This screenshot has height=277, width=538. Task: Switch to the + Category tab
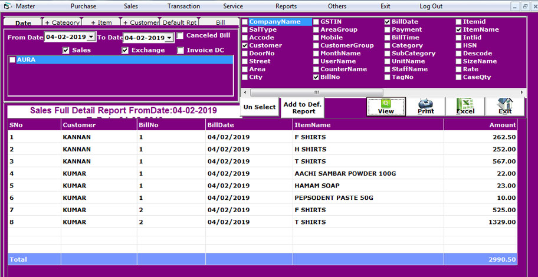62,22
